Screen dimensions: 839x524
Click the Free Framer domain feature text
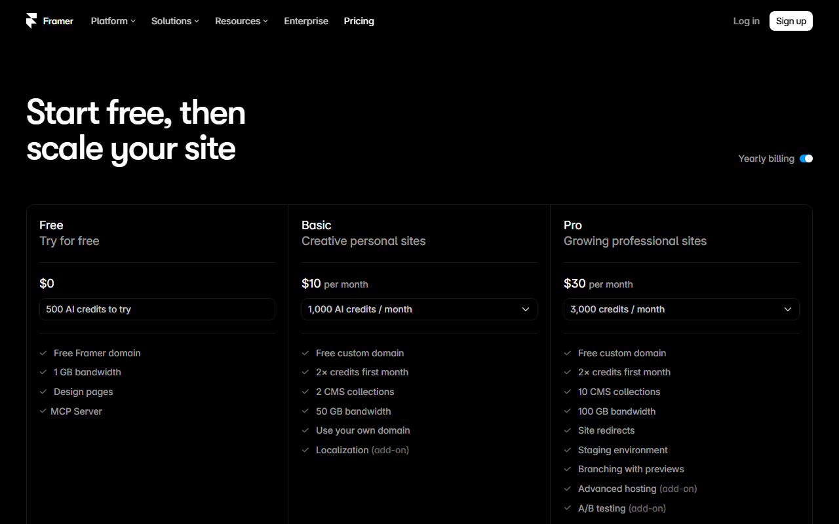tap(97, 353)
